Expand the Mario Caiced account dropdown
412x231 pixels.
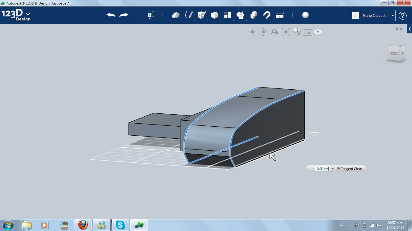click(x=393, y=16)
